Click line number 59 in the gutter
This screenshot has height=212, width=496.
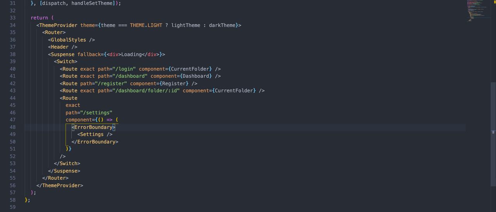point(13,207)
